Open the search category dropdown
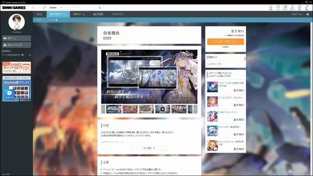The image size is (313, 176). (56, 8)
